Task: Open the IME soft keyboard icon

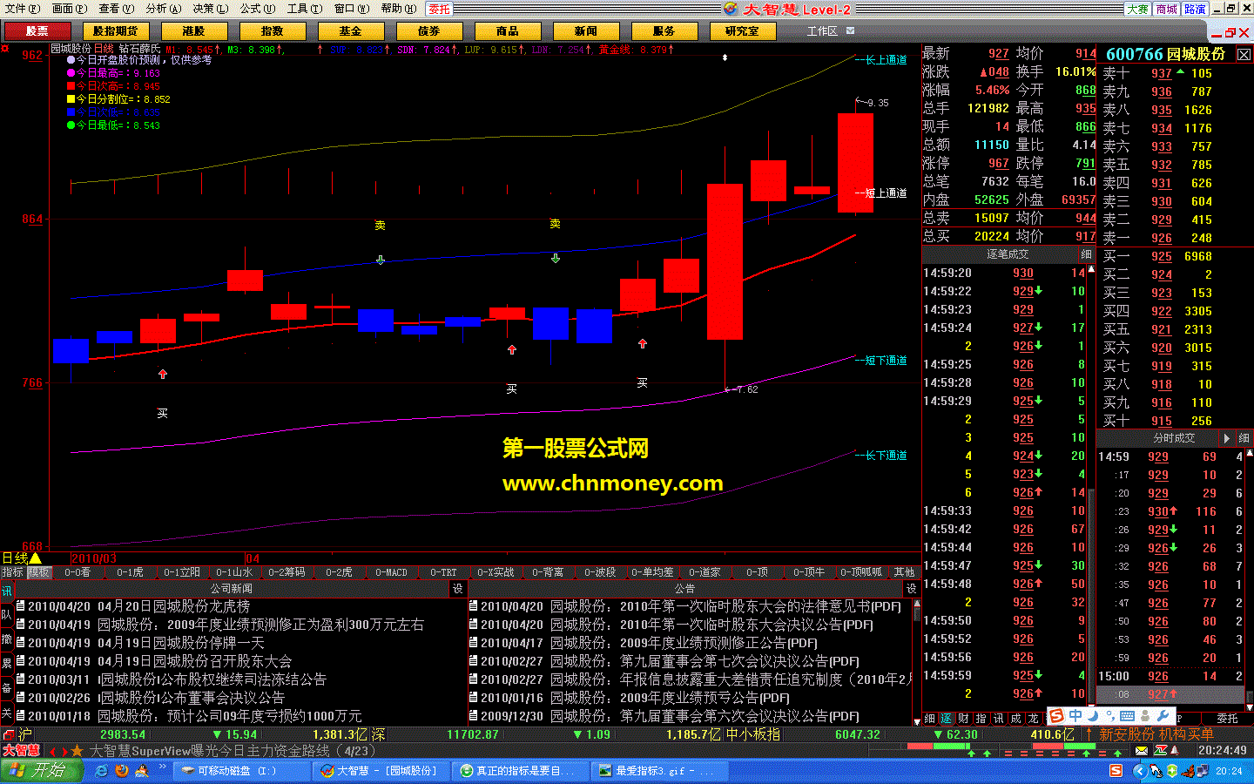Action: (1127, 716)
